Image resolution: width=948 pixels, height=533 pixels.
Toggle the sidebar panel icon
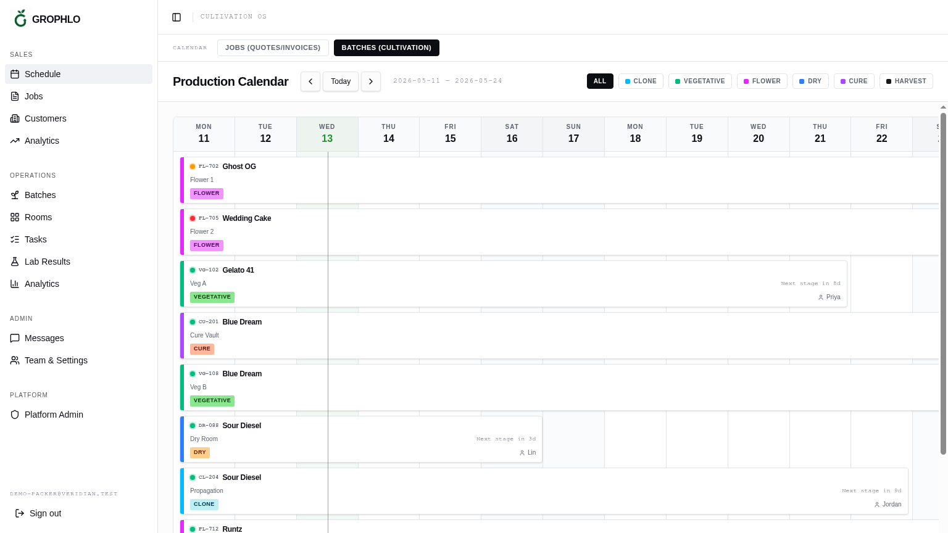[177, 17]
